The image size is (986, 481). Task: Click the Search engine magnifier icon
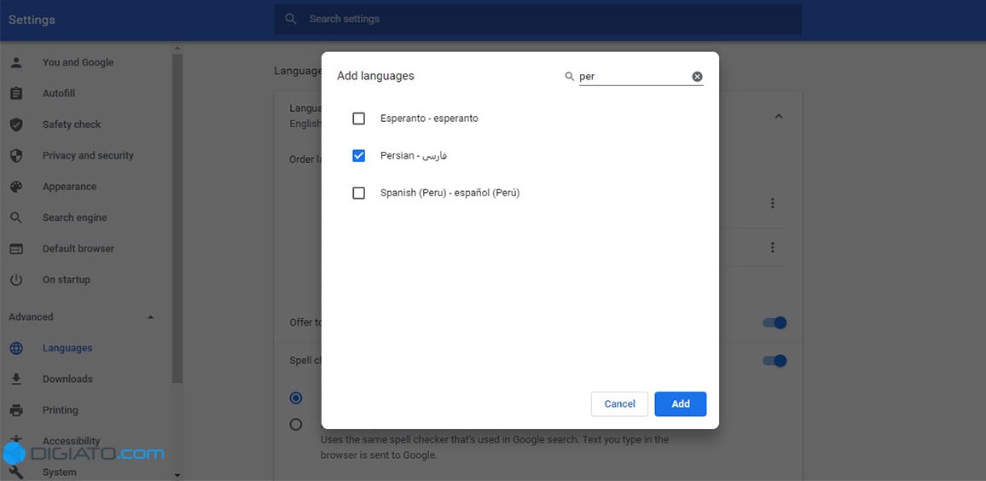tap(16, 217)
